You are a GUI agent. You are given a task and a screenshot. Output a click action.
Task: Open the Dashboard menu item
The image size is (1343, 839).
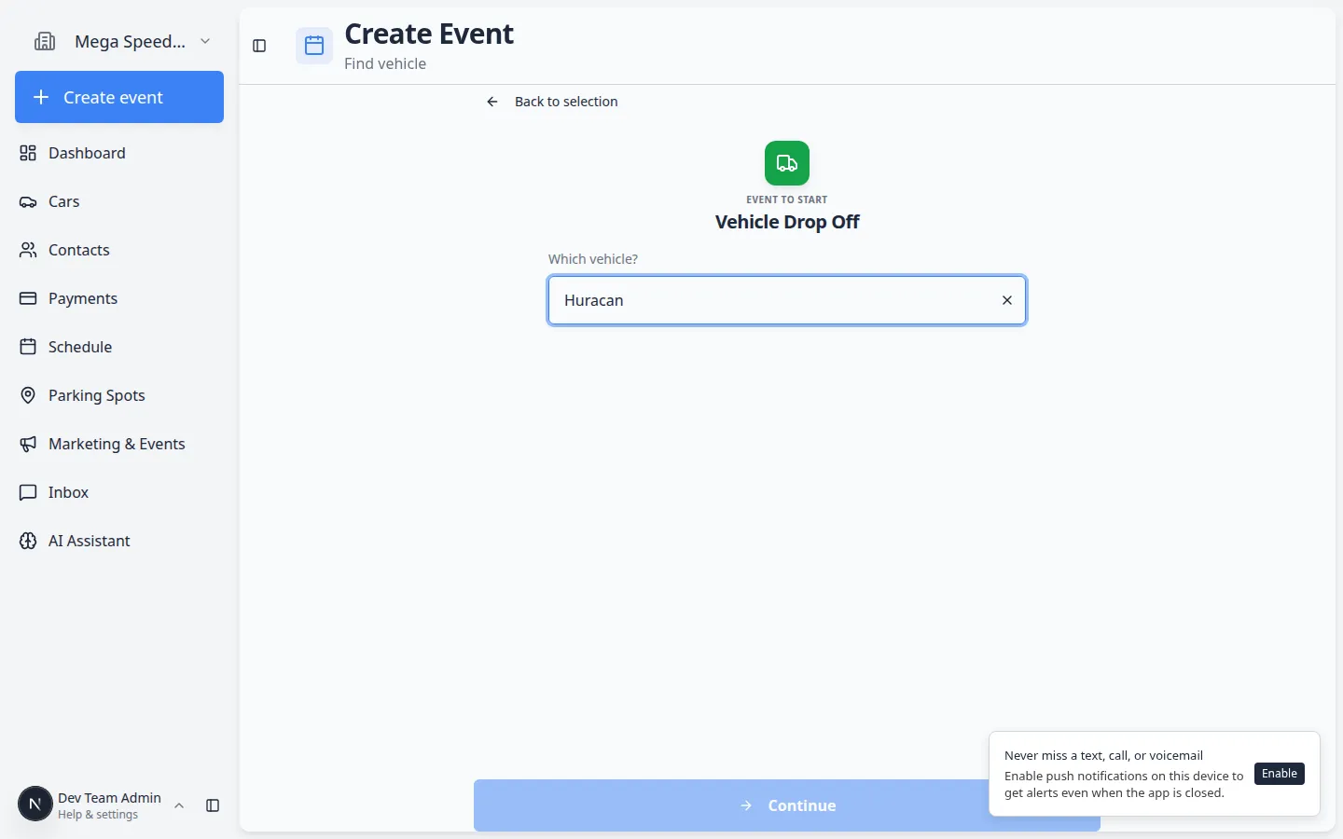point(119,153)
